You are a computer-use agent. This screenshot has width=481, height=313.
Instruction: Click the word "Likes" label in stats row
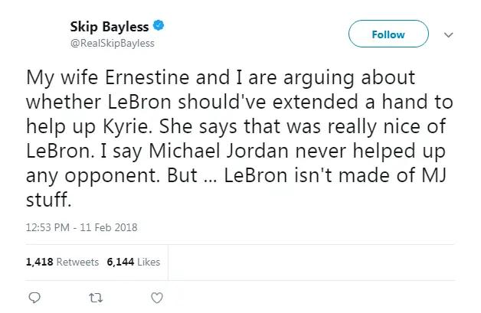click(x=149, y=262)
